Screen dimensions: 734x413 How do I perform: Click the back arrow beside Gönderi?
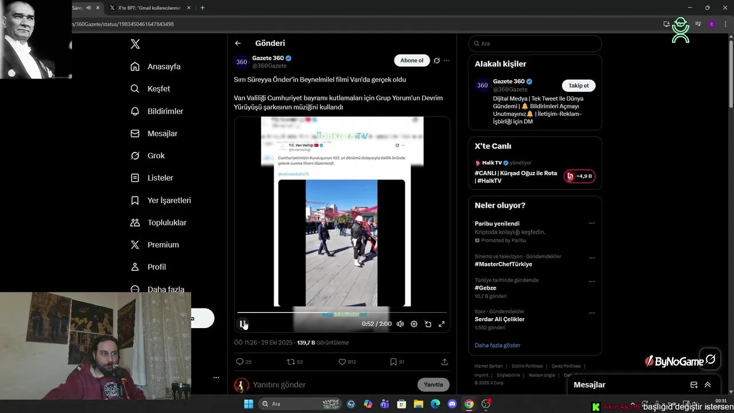(238, 43)
